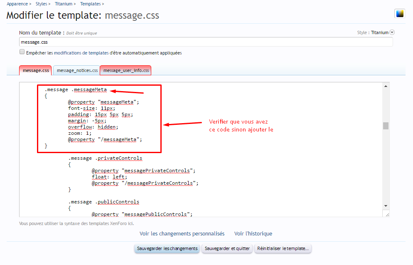Viewport: 413px width, 265px height.
Task: Go to 'Apparence' in the breadcrumb
Action: tap(17, 4)
